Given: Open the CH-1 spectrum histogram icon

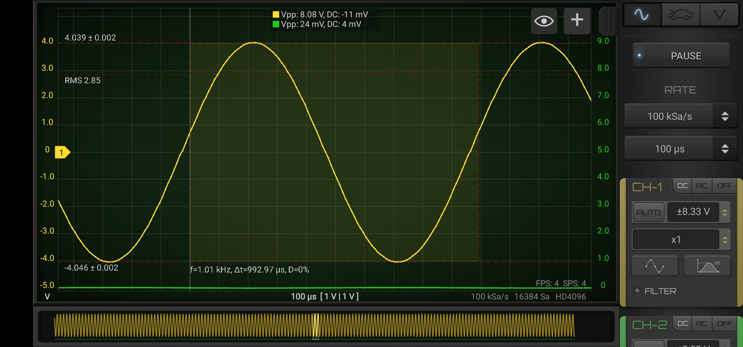Looking at the screenshot, I should 707,266.
